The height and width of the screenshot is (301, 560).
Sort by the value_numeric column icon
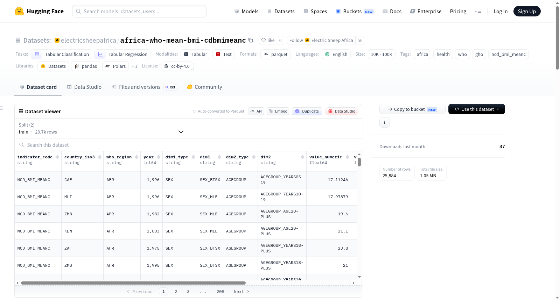347,157
